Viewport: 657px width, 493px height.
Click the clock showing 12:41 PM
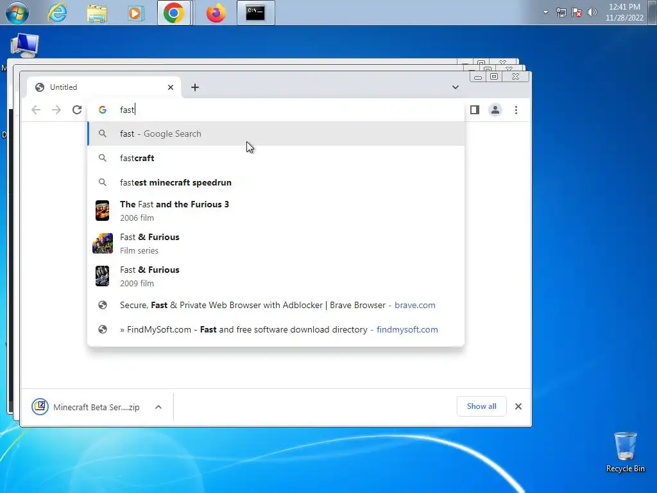click(x=624, y=12)
